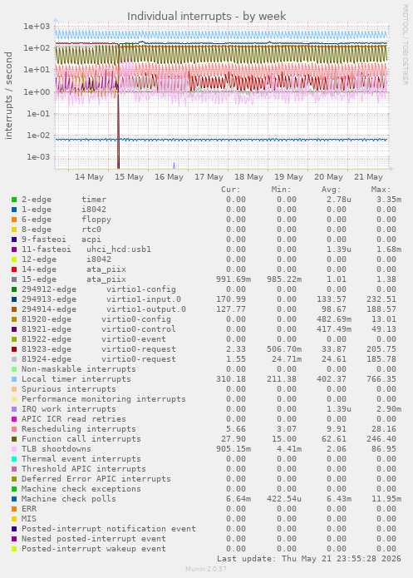Click the Individual interrupts - by week title

tap(206, 17)
